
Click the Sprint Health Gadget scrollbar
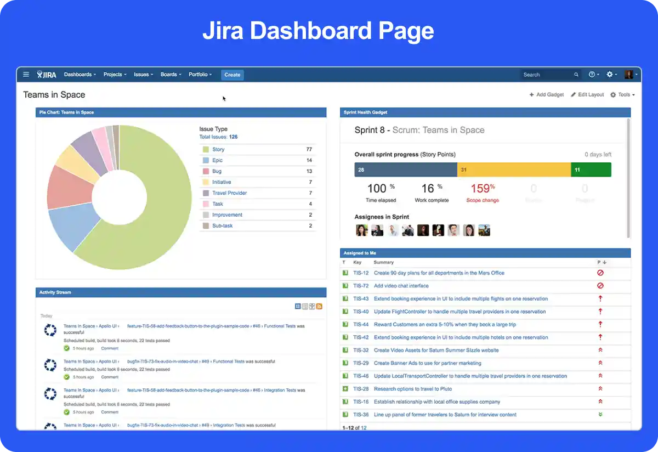click(x=628, y=178)
